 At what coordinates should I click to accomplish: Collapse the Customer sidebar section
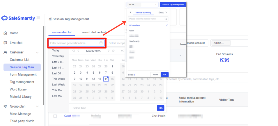(x=37, y=52)
